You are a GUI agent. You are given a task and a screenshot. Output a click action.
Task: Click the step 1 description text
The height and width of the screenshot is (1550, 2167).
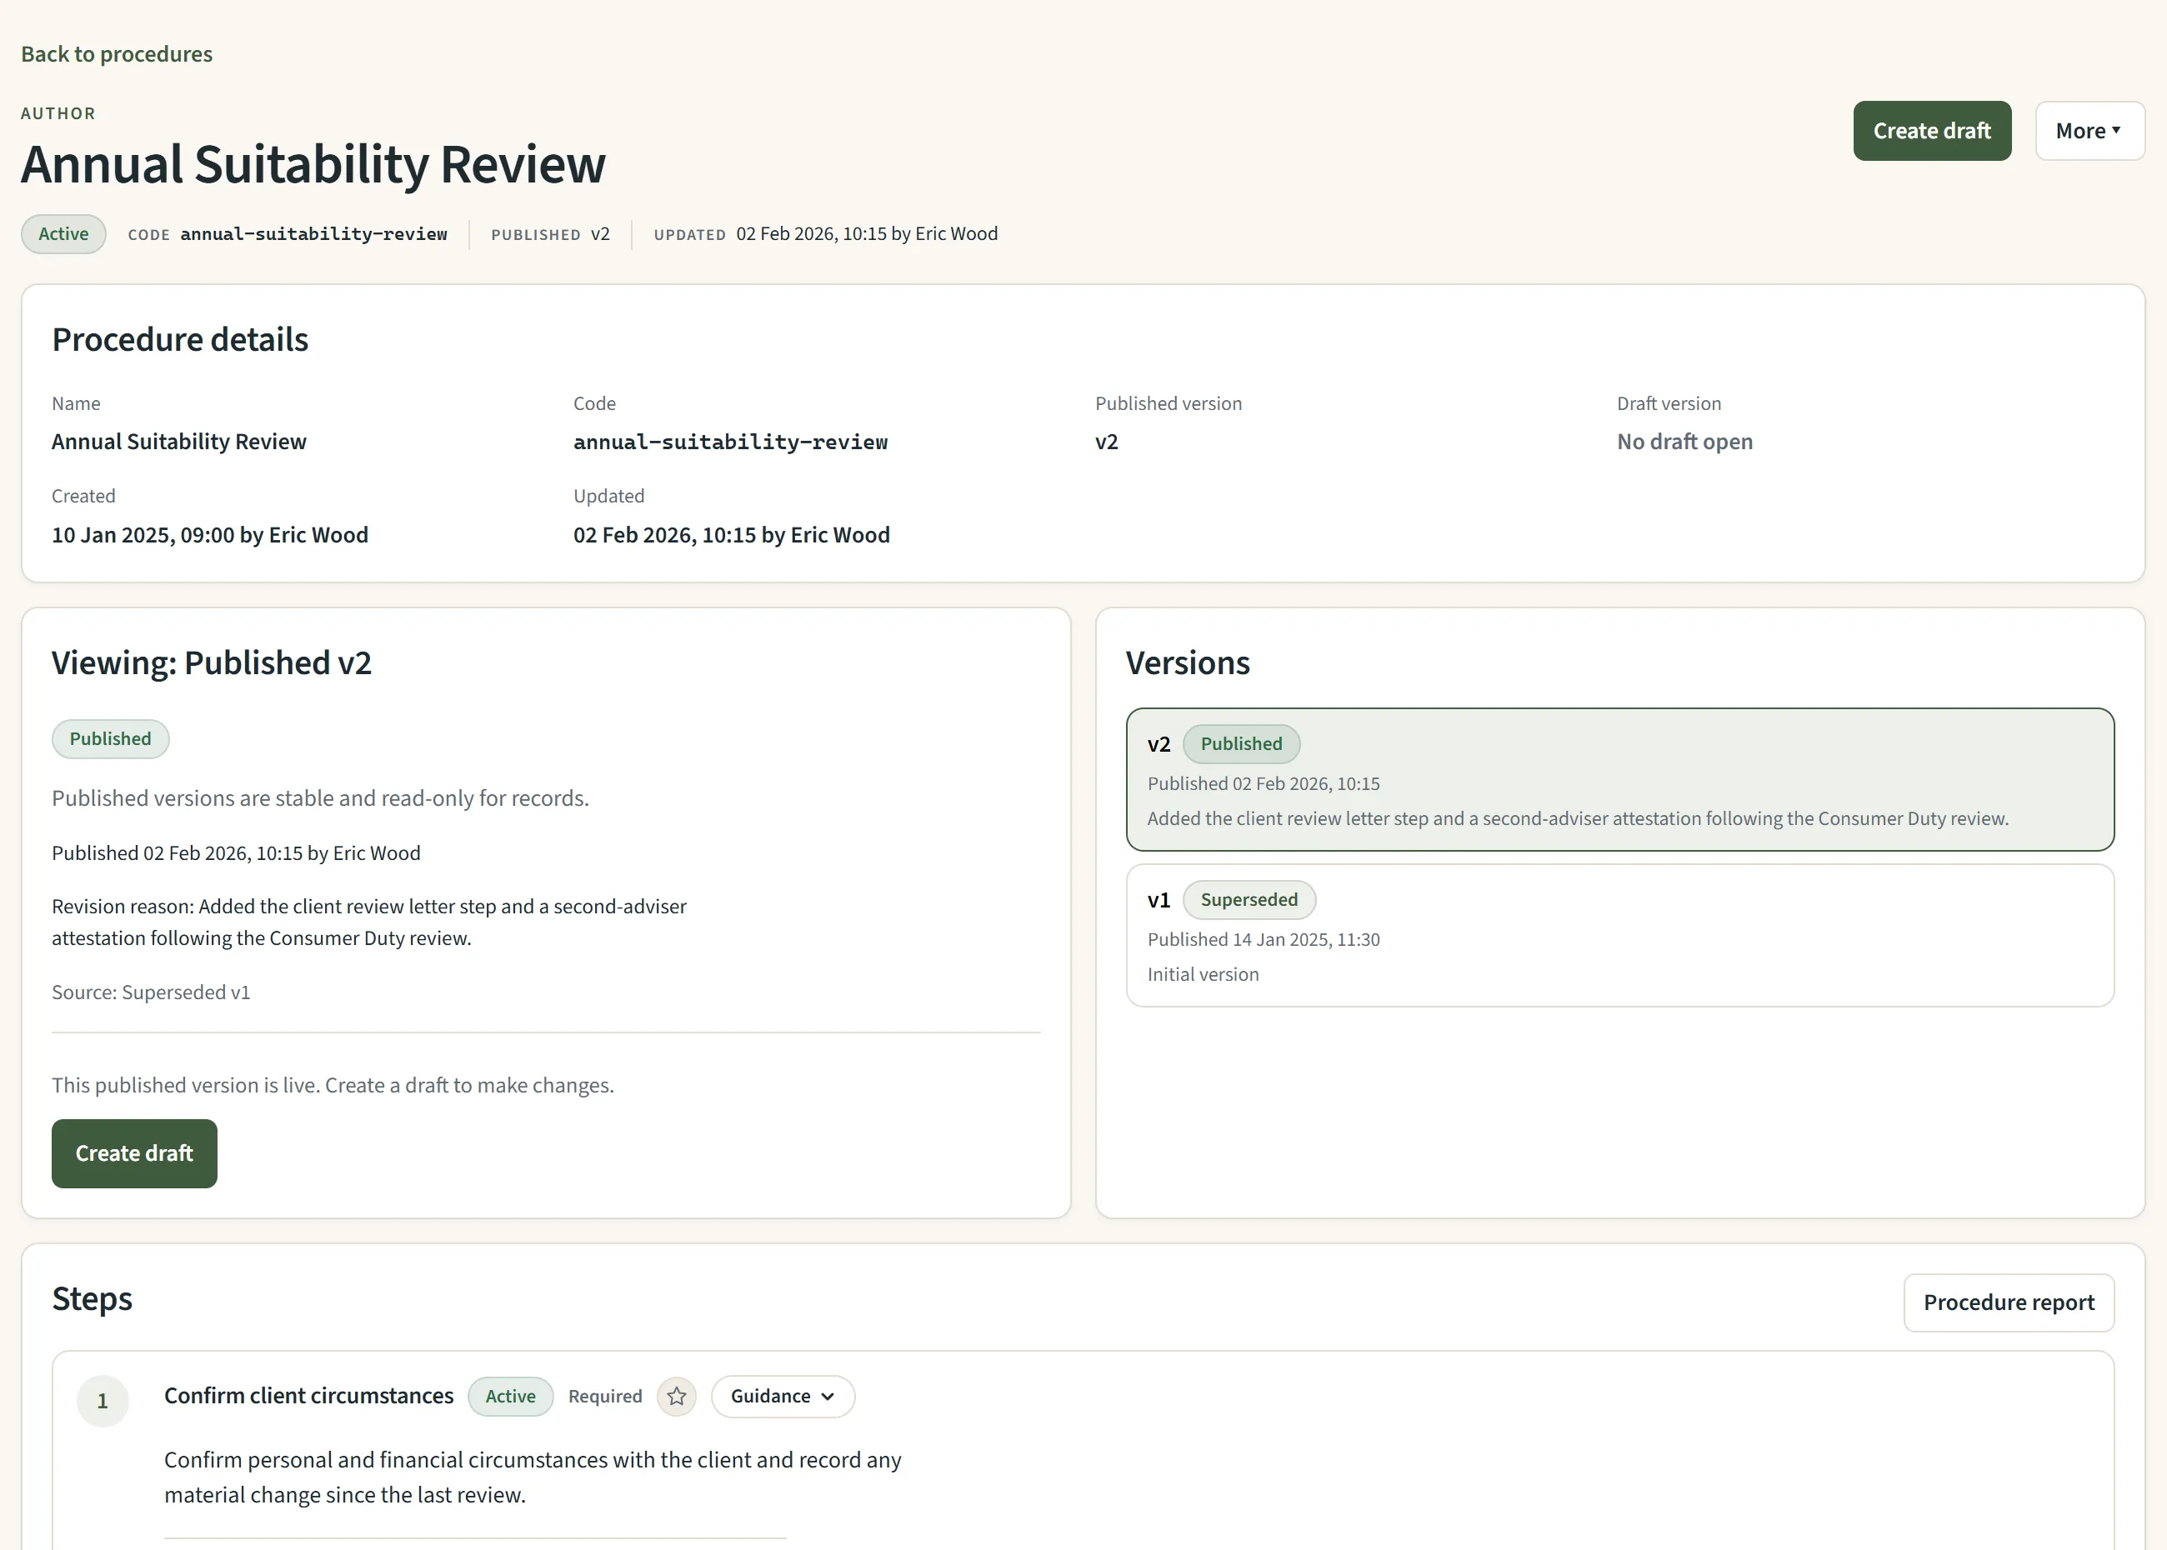click(533, 1477)
